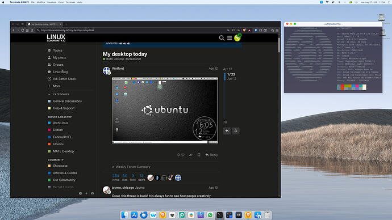Open the Trash in the dock
The width and height of the screenshot is (392, 220).
(267, 215)
